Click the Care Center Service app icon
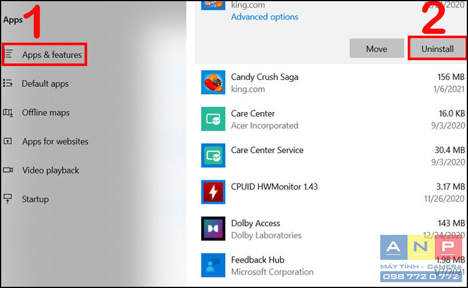This screenshot has height=288, width=468. [213, 155]
